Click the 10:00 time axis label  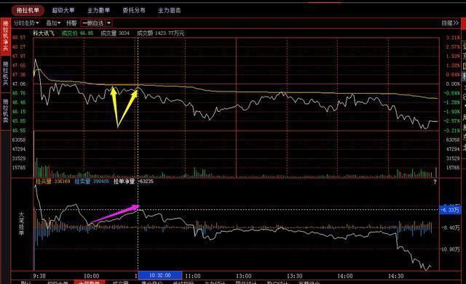point(92,276)
